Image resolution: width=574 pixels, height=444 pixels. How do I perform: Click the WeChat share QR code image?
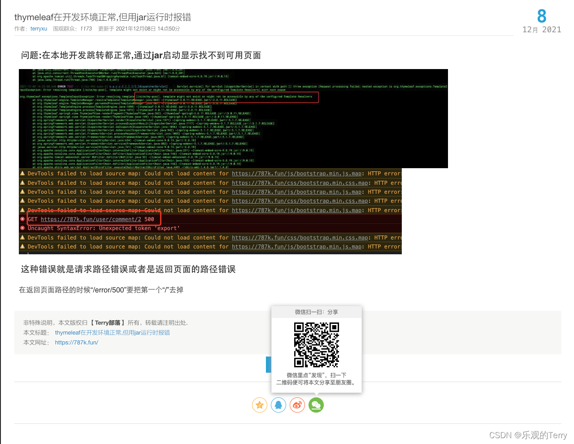(x=317, y=345)
